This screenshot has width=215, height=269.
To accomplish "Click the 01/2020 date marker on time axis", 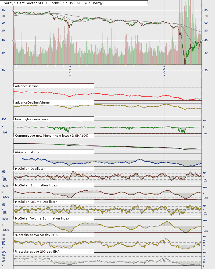I will coord(164,71).
